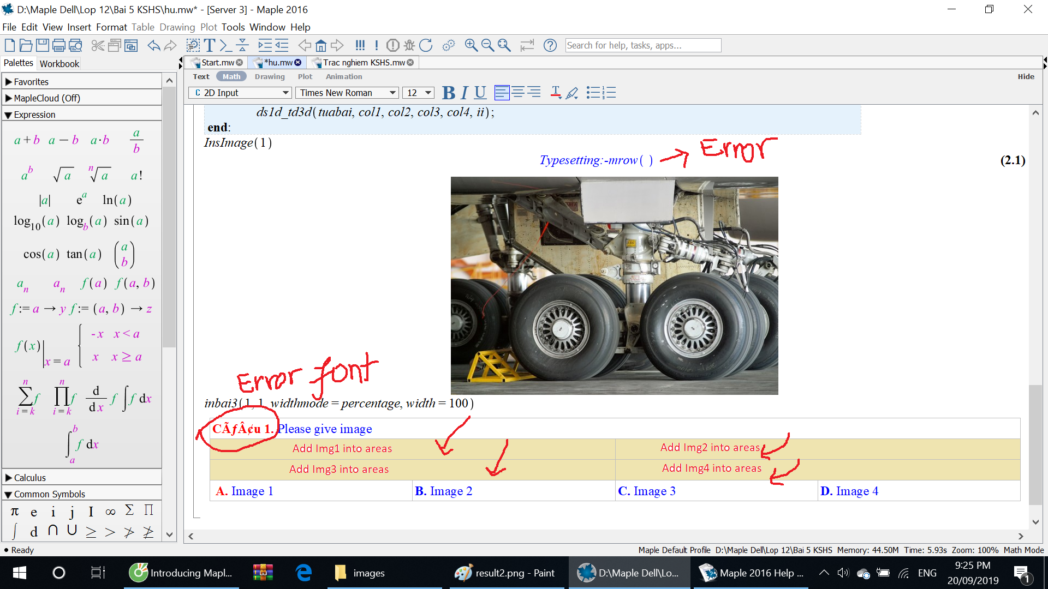This screenshot has height=589, width=1048.
Task: Insert plain text with the T icon
Action: coord(210,45)
